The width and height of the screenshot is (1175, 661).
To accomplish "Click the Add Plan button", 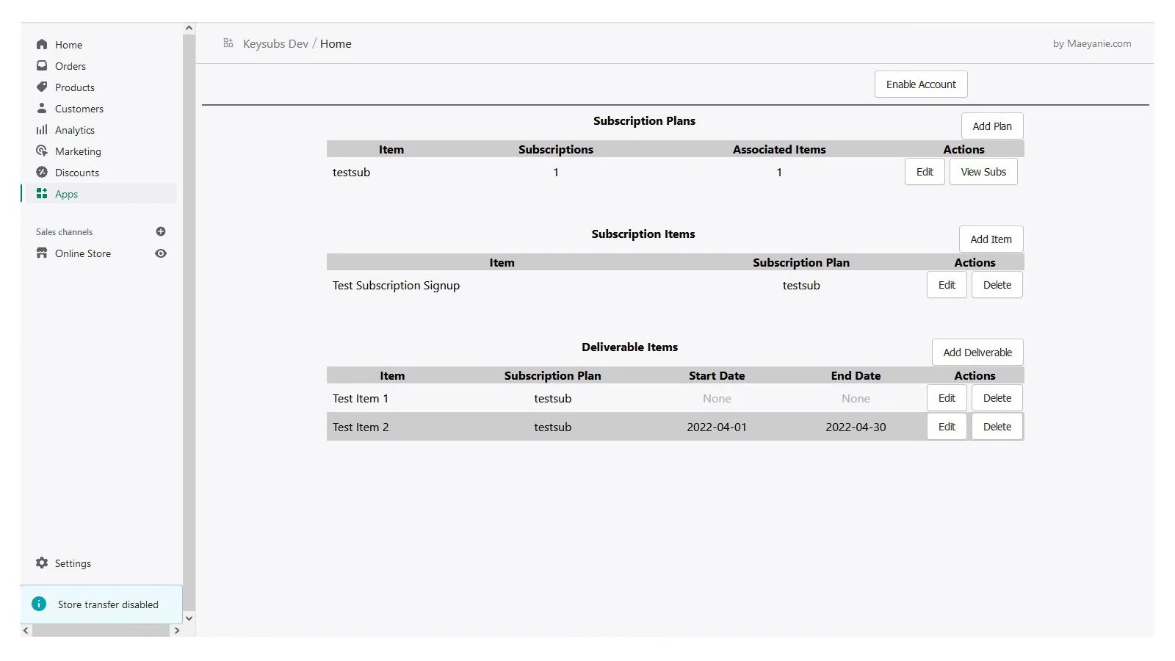I will point(992,126).
